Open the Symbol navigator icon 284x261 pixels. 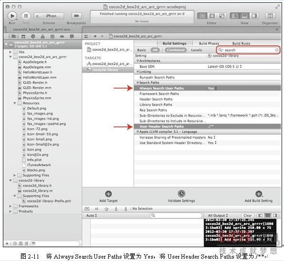click(x=23, y=36)
